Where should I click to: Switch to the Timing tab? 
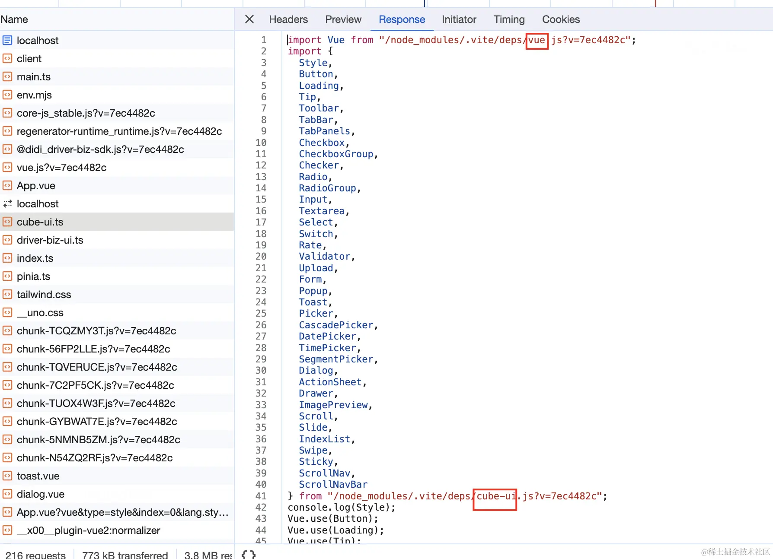[509, 19]
